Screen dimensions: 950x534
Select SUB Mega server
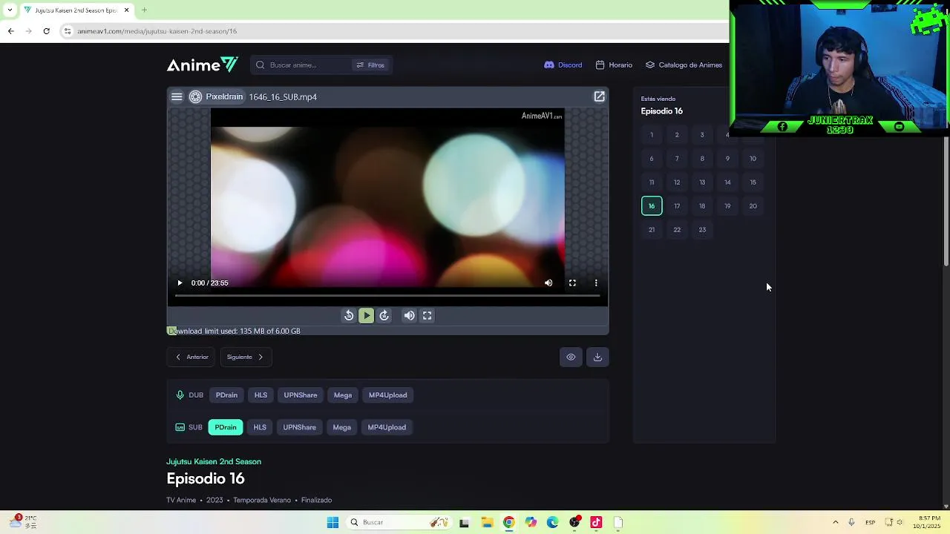pyautogui.click(x=342, y=427)
